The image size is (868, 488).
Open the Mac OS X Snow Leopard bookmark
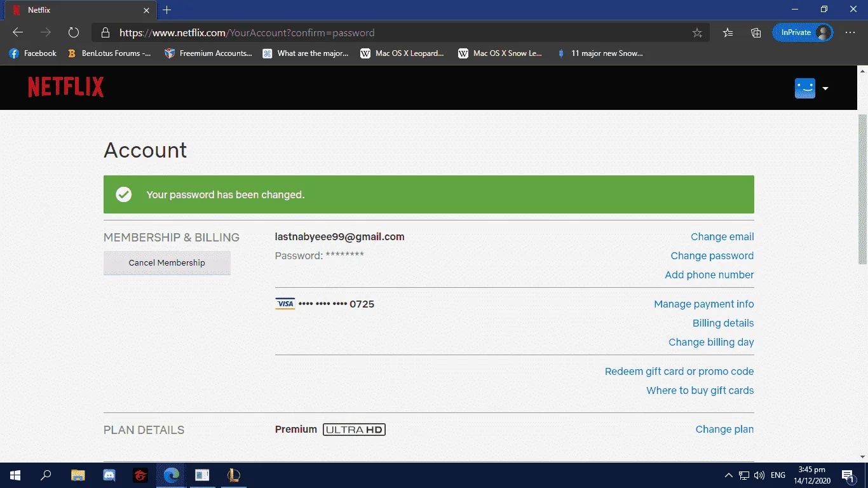pos(500,53)
